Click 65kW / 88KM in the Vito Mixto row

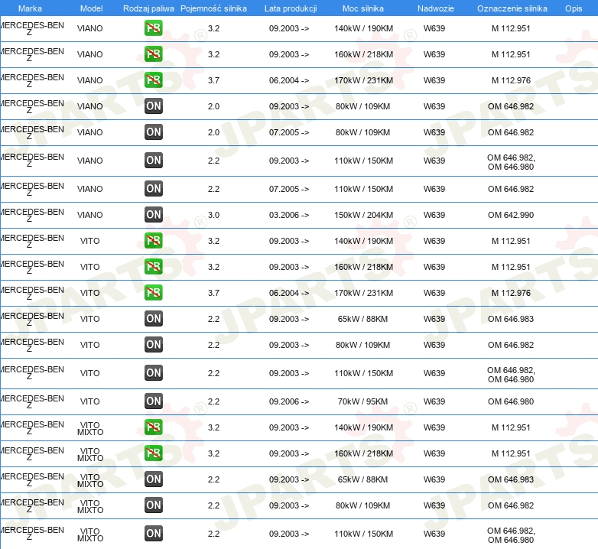pyautogui.click(x=362, y=479)
